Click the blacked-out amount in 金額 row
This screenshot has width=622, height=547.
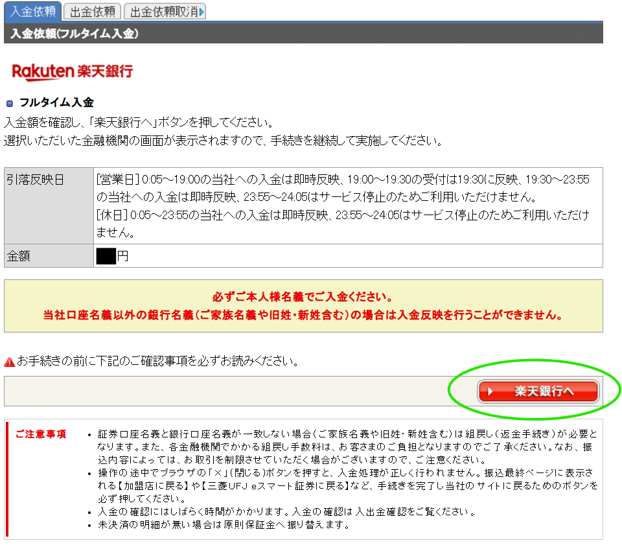click(106, 257)
